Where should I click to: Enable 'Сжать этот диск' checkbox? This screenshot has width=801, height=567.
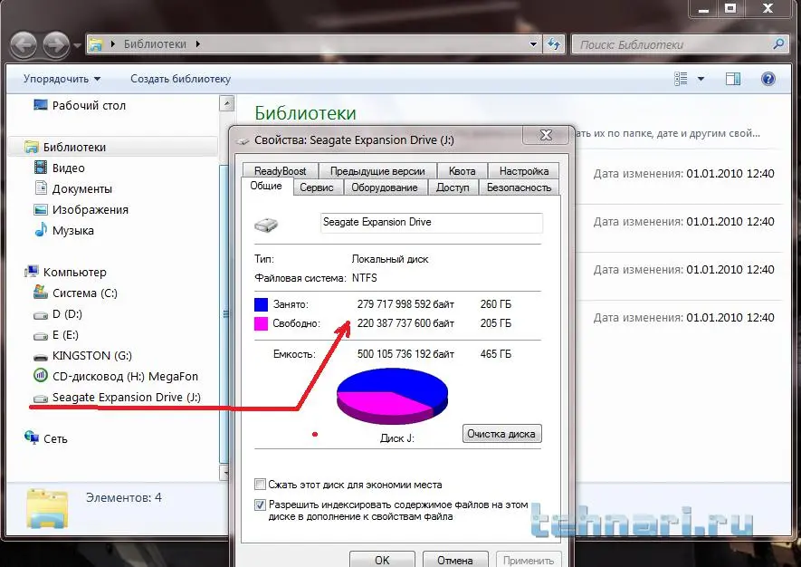[x=260, y=485]
